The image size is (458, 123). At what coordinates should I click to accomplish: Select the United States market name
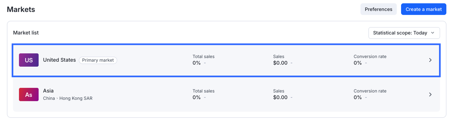click(59, 60)
